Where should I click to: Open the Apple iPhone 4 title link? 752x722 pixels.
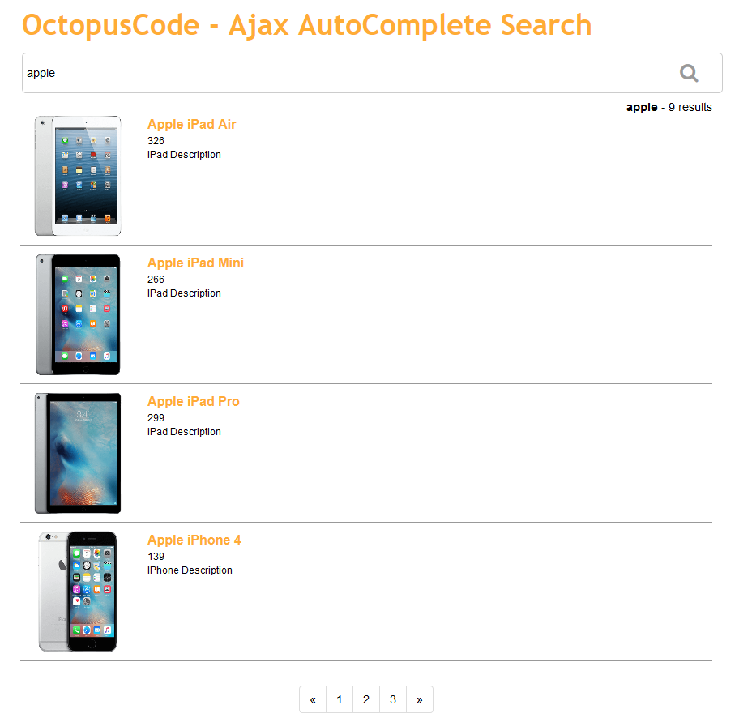point(194,540)
